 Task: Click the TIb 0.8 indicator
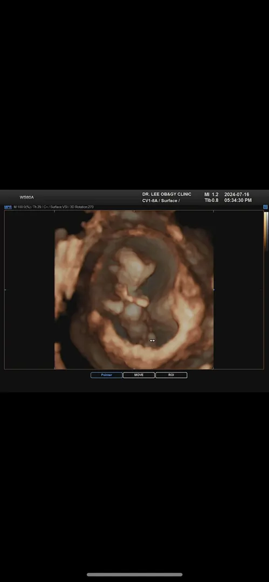click(x=211, y=200)
